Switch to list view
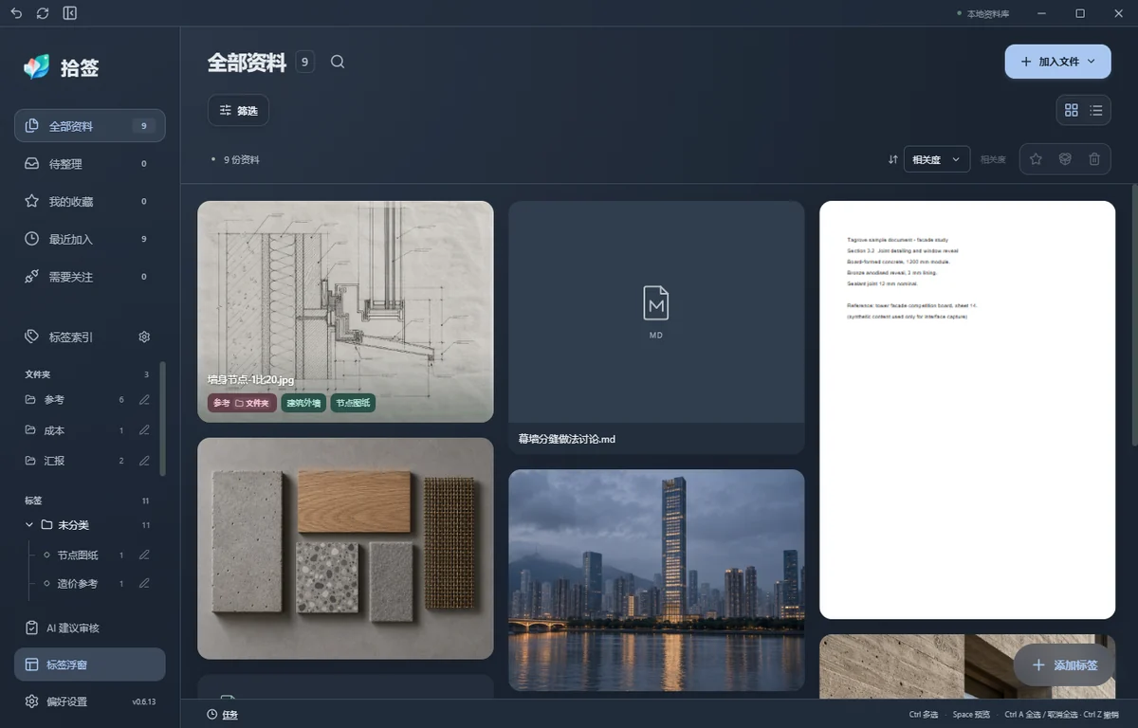 (x=1096, y=110)
